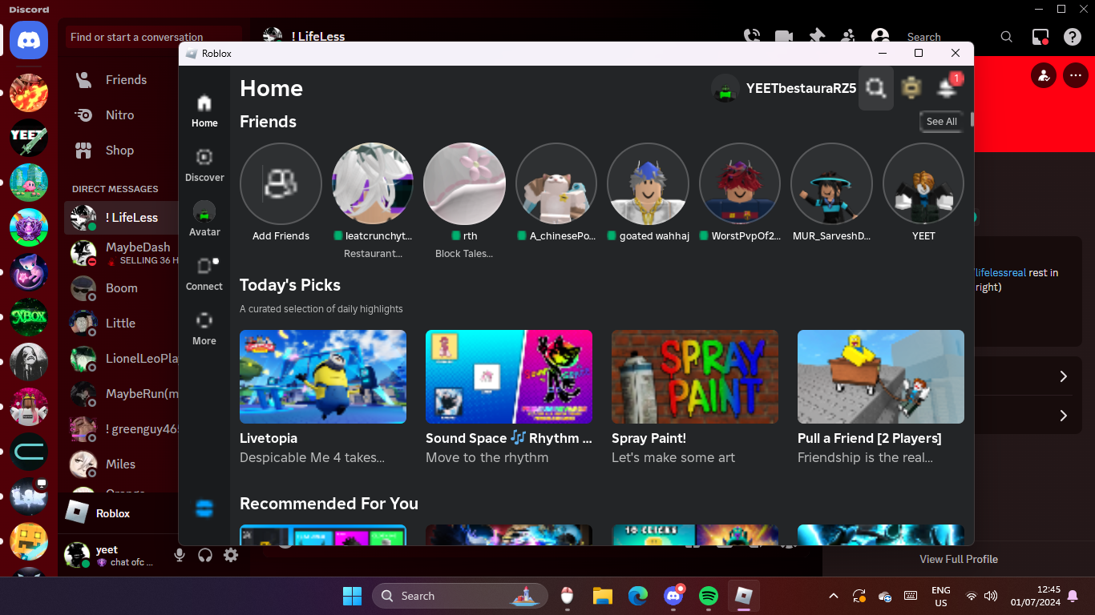Open the Spray Paint! game thumbnail
Image resolution: width=1095 pixels, height=615 pixels.
[x=695, y=376]
